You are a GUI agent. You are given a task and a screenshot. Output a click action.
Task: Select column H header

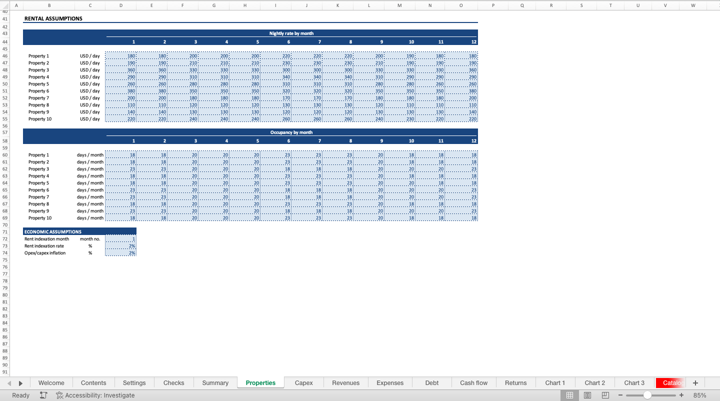tap(244, 5)
